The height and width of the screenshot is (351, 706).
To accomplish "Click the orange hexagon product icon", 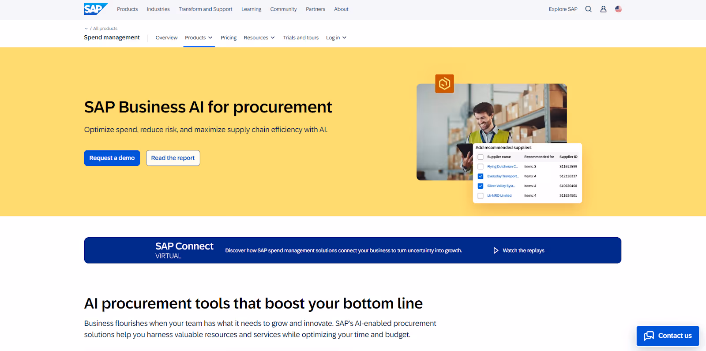I will click(x=444, y=83).
